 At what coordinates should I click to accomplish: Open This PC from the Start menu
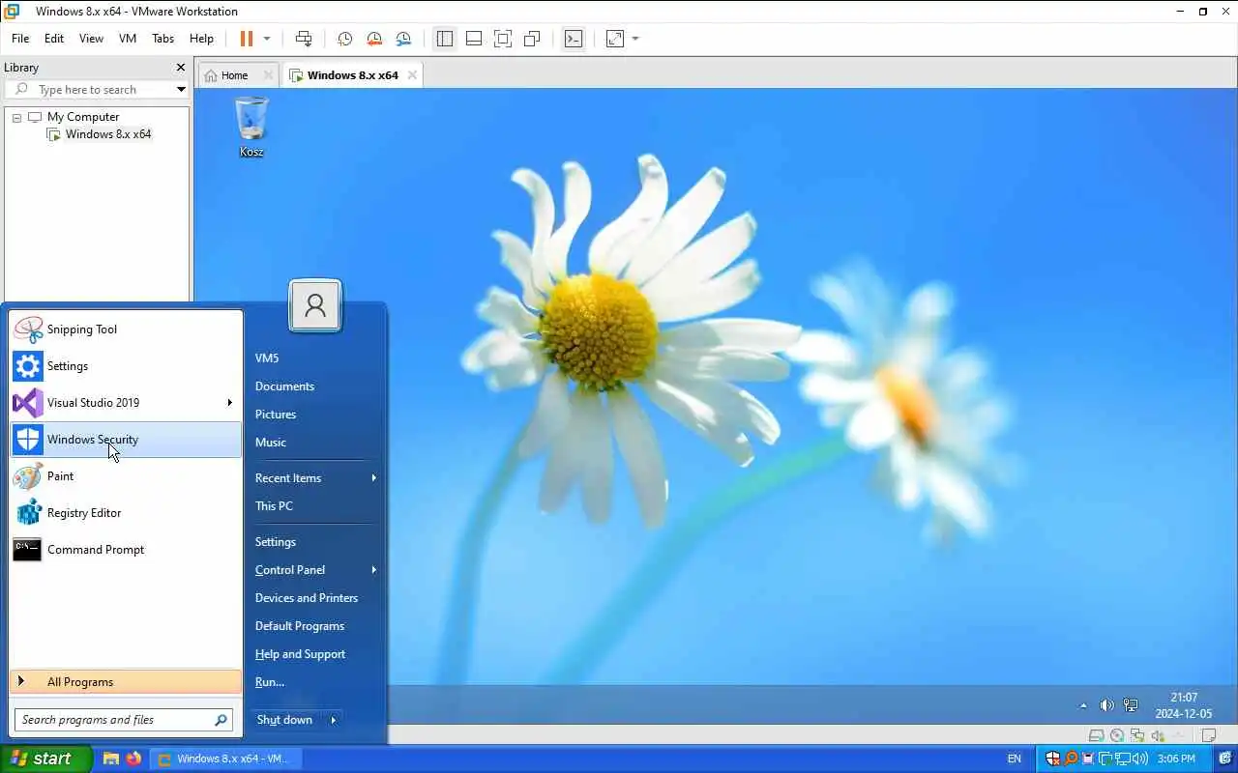pyautogui.click(x=274, y=506)
